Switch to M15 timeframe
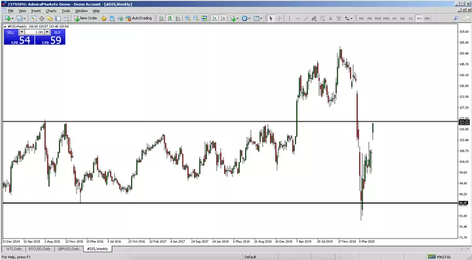 point(378,18)
